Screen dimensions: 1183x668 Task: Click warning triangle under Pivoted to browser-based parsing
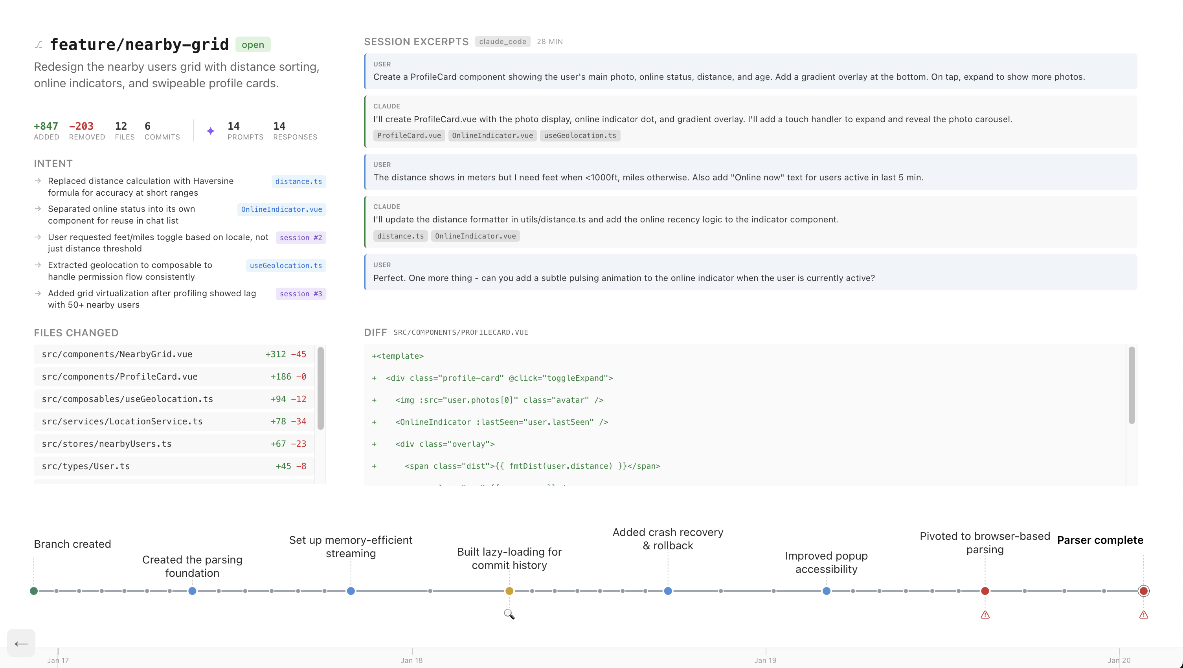[985, 614]
